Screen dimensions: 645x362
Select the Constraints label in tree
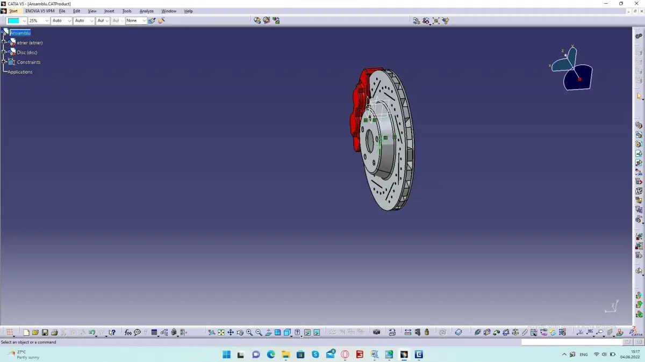[28, 62]
